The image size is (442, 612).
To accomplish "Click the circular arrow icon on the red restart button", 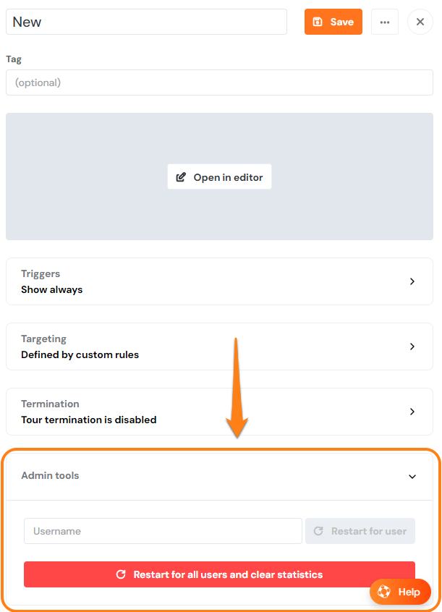I will tap(122, 574).
